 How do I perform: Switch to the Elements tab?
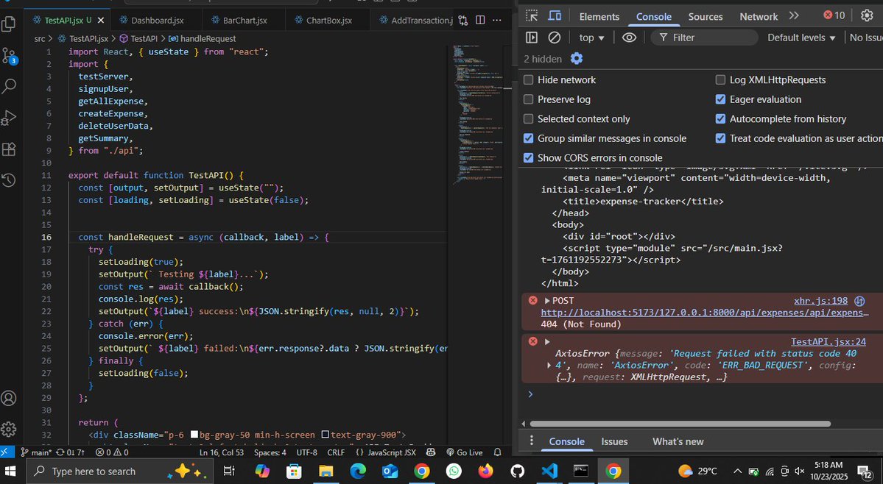coord(599,17)
